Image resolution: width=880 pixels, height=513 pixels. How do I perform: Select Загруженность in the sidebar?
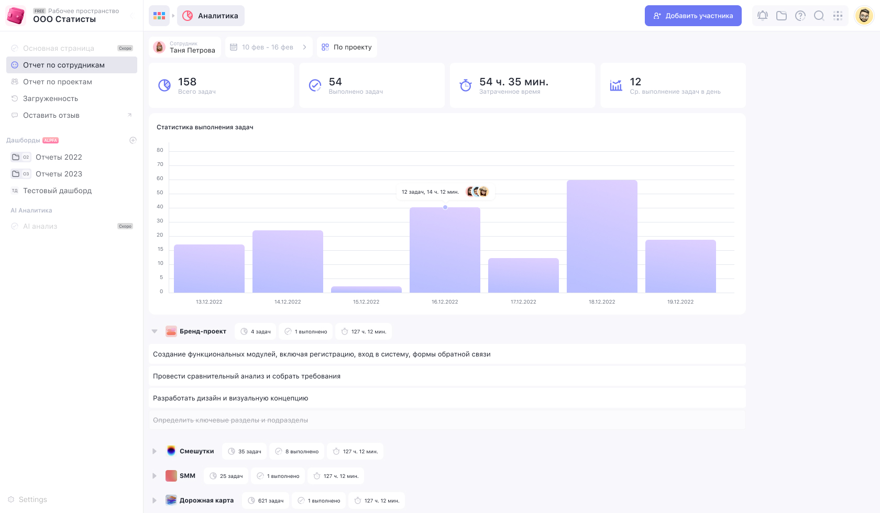(x=51, y=98)
